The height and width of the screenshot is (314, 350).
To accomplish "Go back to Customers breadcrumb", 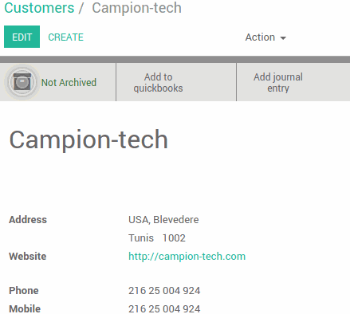I will tap(39, 8).
